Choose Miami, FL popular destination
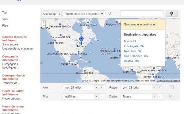Screen dimensions: 184x114 [x=130, y=41]
